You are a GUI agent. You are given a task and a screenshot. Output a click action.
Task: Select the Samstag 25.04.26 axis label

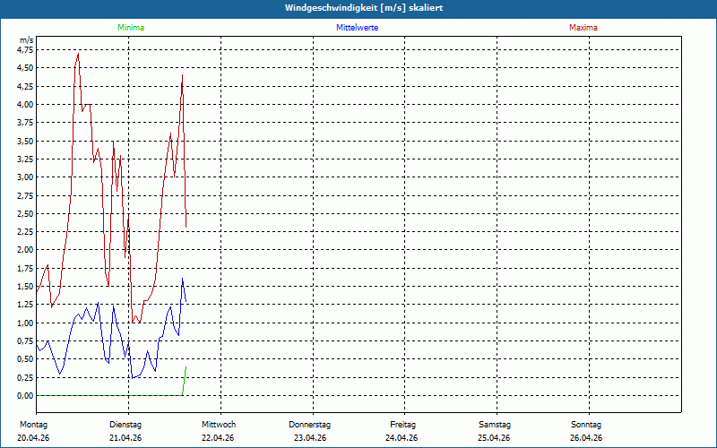495,431
